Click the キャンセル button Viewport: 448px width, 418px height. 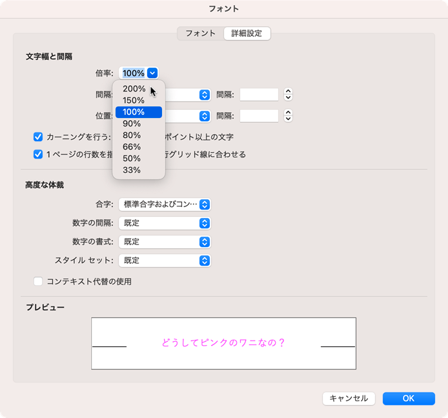coord(349,399)
